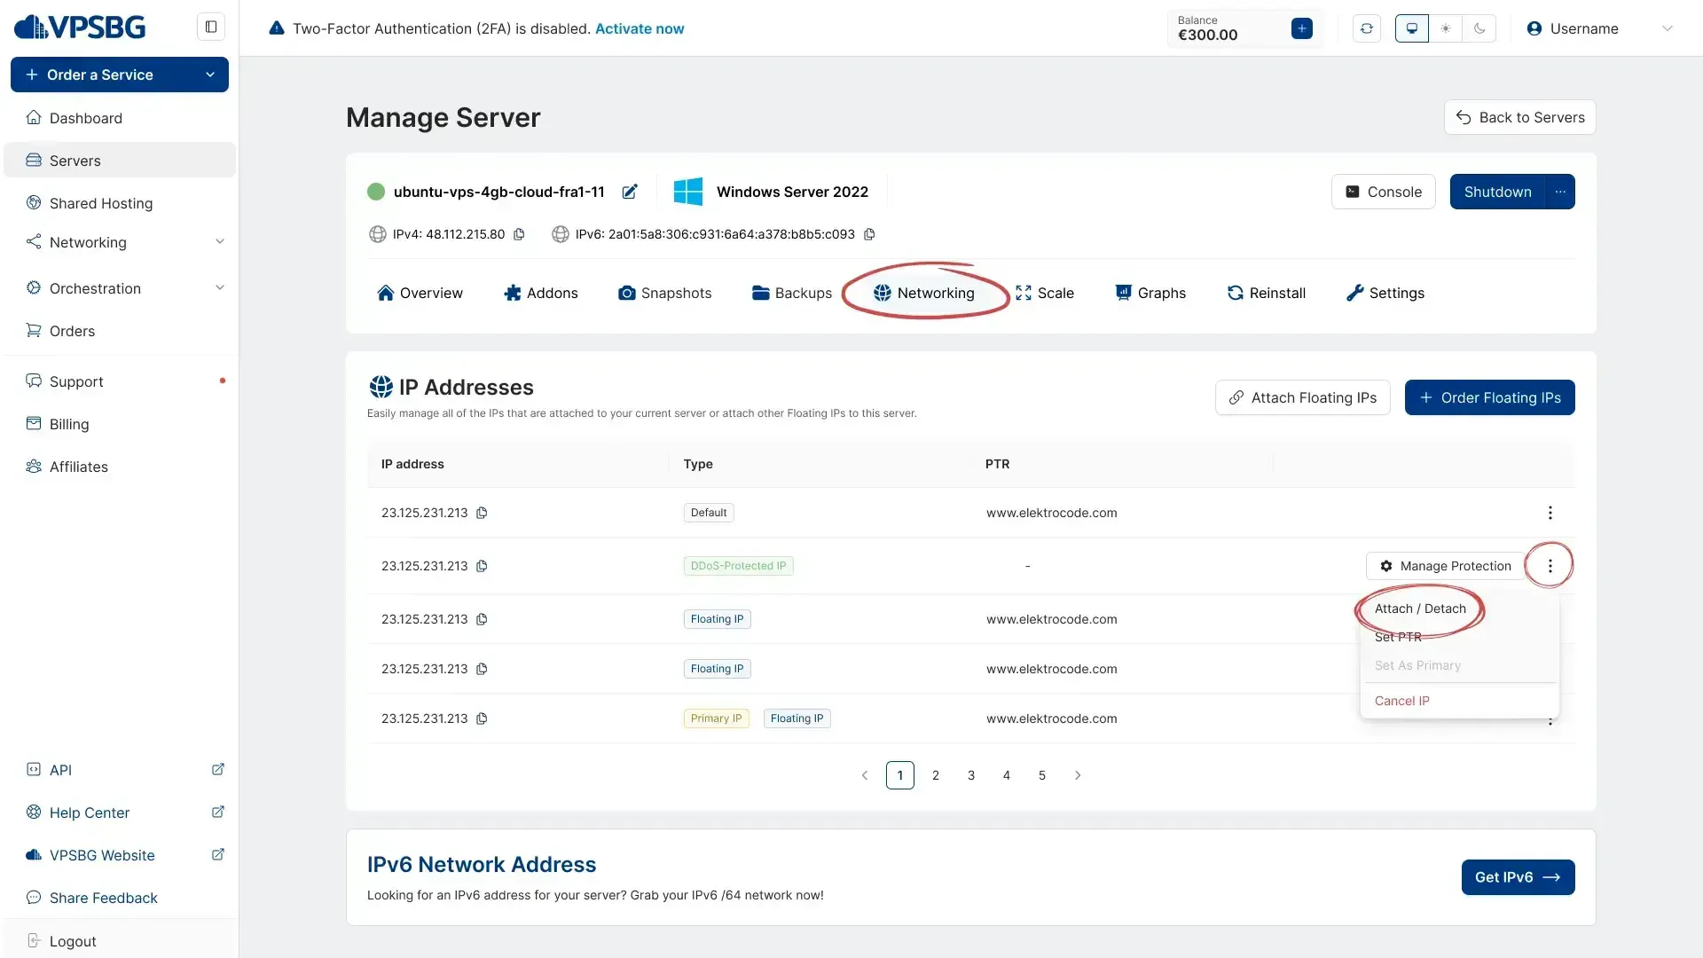
Task: Choose Attach / Detach from context menu
Action: [1420, 609]
